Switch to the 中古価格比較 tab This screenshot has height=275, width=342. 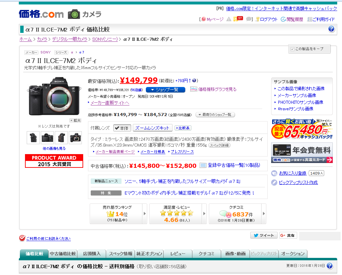tap(63, 254)
